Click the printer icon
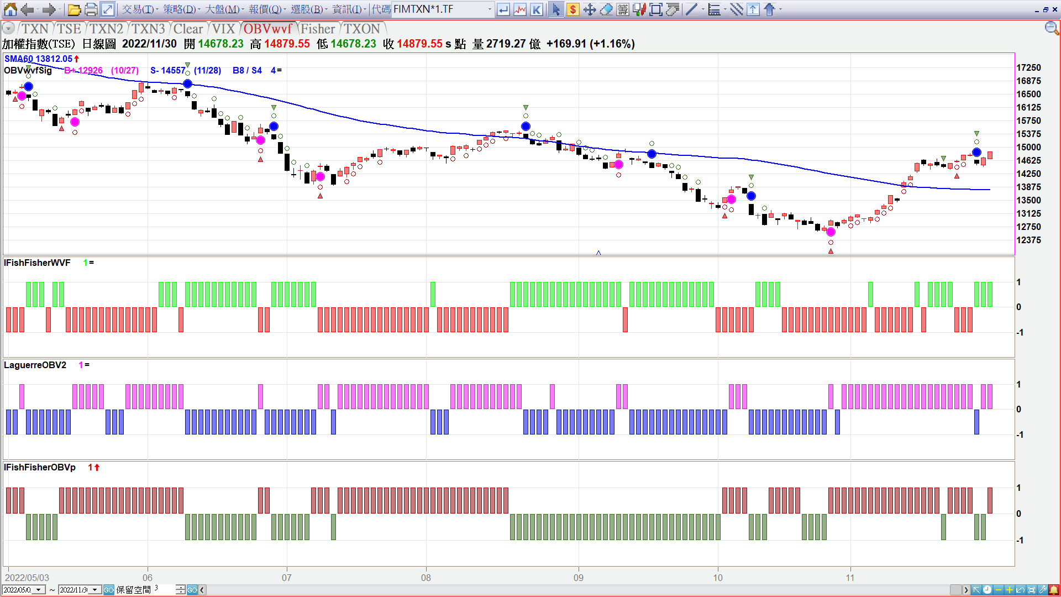The width and height of the screenshot is (1061, 597). click(91, 9)
